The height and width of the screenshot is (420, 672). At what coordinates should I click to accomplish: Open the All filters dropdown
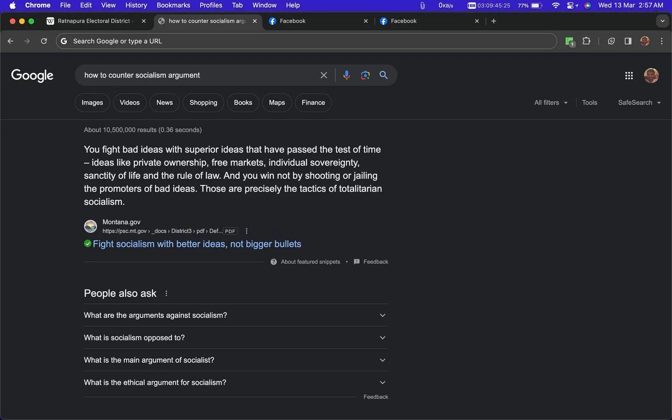551,102
